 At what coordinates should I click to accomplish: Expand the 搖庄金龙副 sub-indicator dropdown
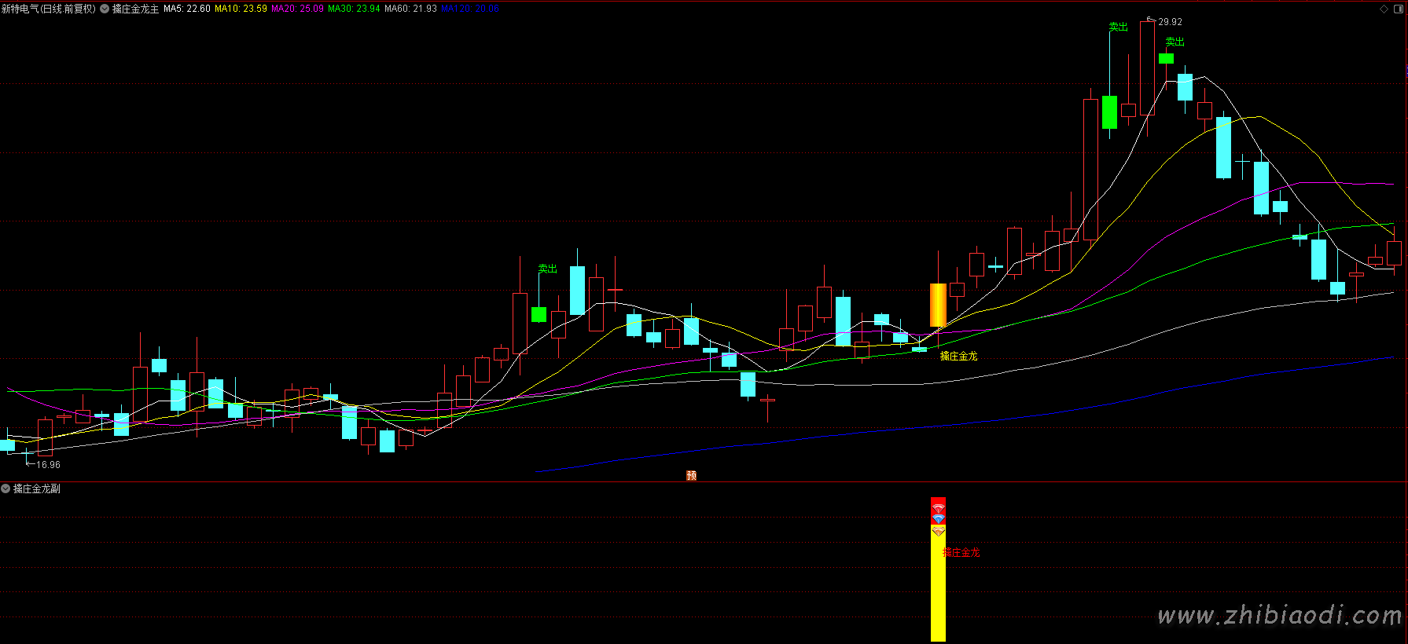6,488
